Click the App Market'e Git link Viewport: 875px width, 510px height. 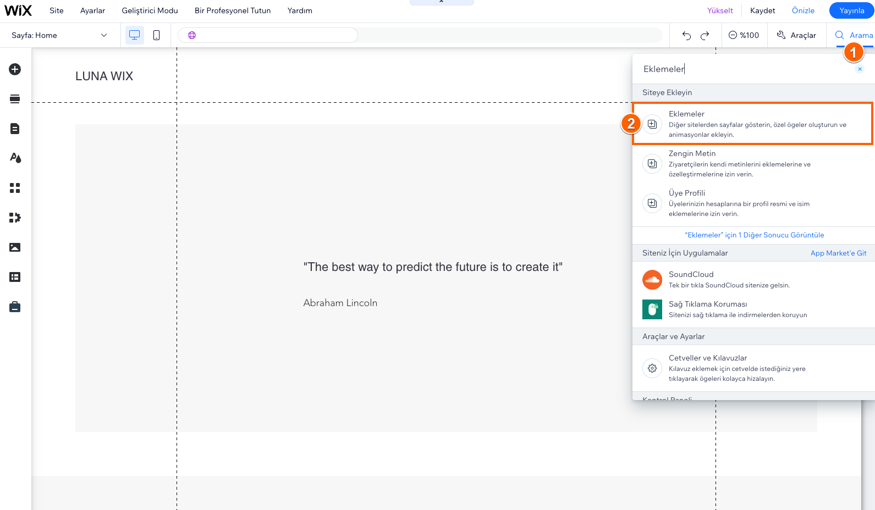(839, 253)
